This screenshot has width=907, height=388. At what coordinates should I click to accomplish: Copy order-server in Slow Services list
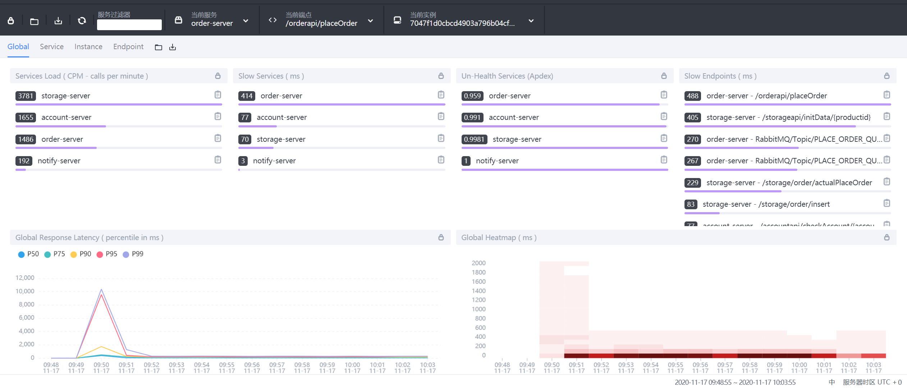[x=441, y=95]
